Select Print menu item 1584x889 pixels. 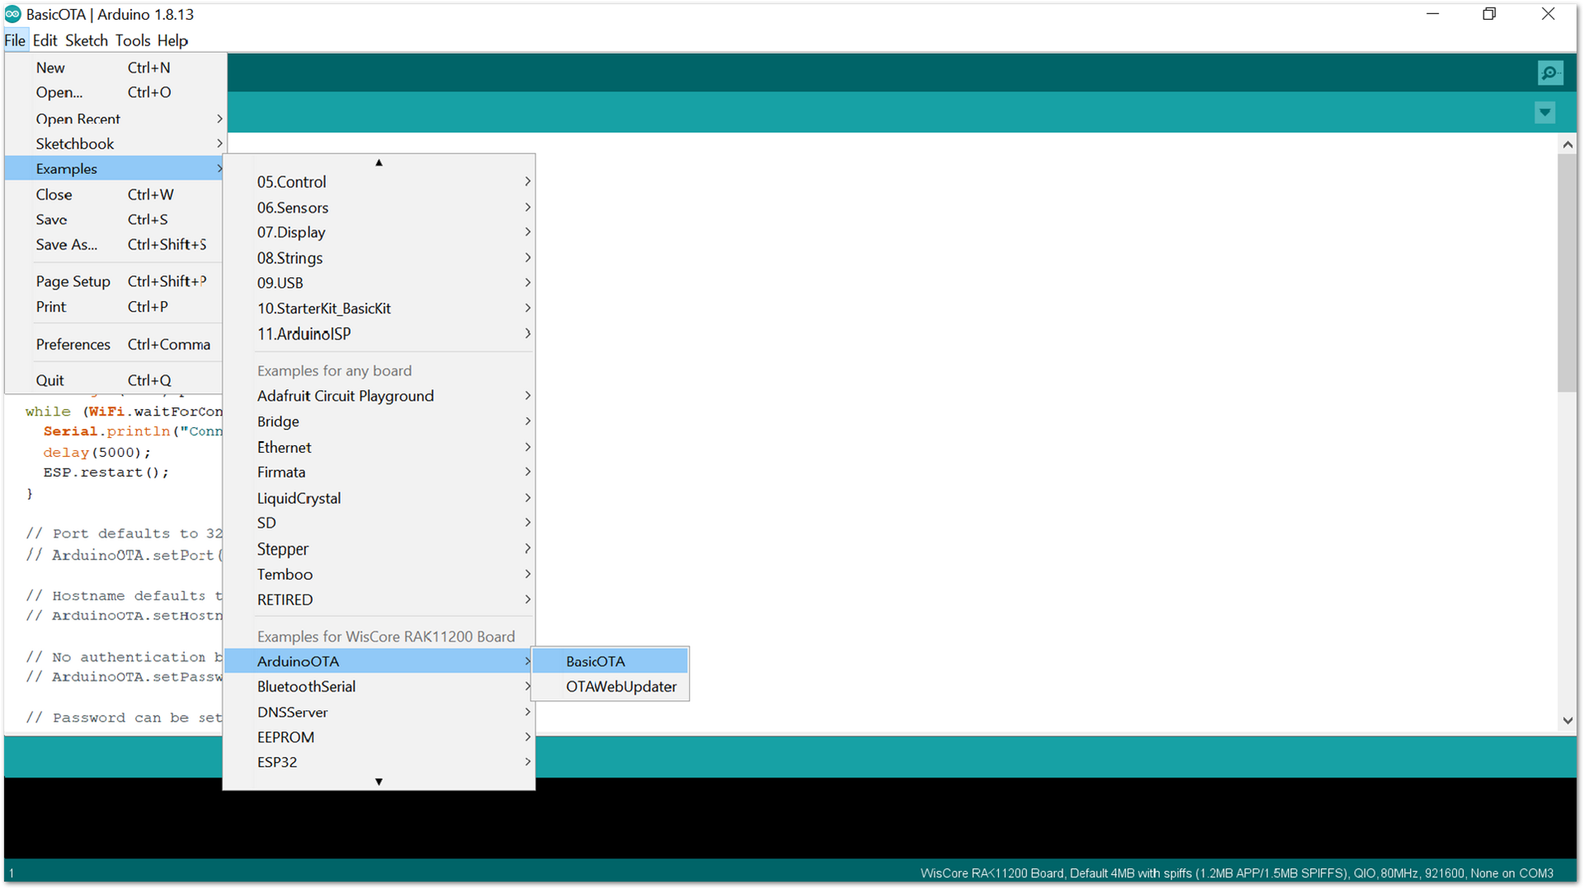(115, 307)
